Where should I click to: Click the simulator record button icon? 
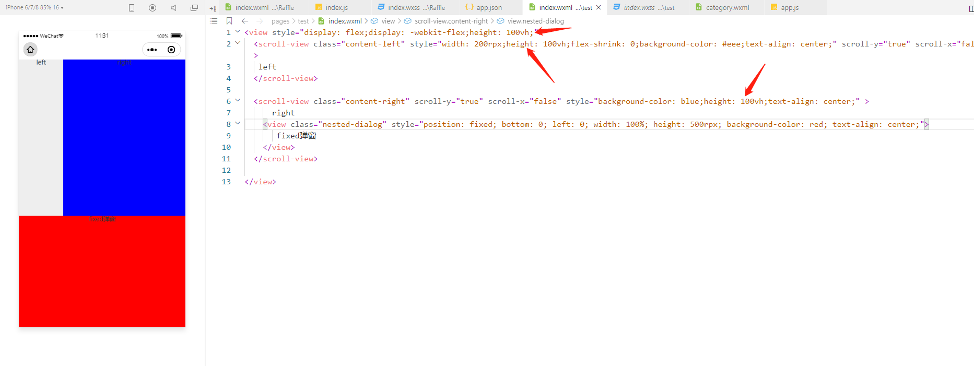coord(152,7)
